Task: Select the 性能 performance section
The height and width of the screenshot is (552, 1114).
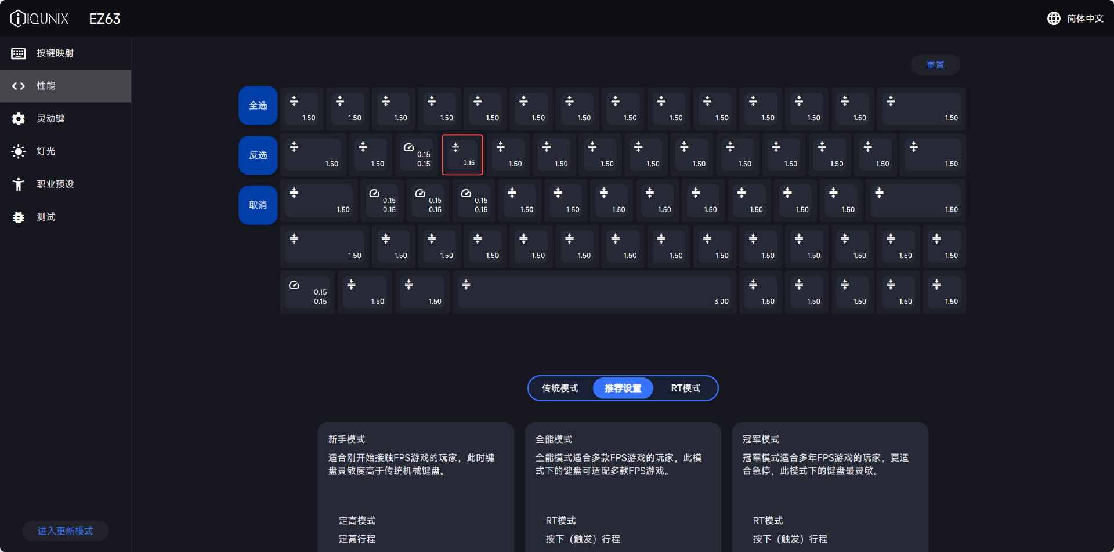Action: (x=66, y=86)
